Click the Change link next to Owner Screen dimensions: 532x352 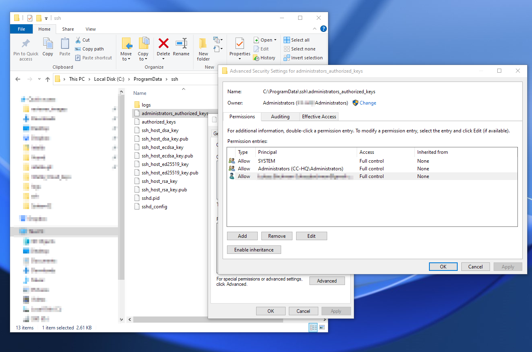pyautogui.click(x=367, y=103)
